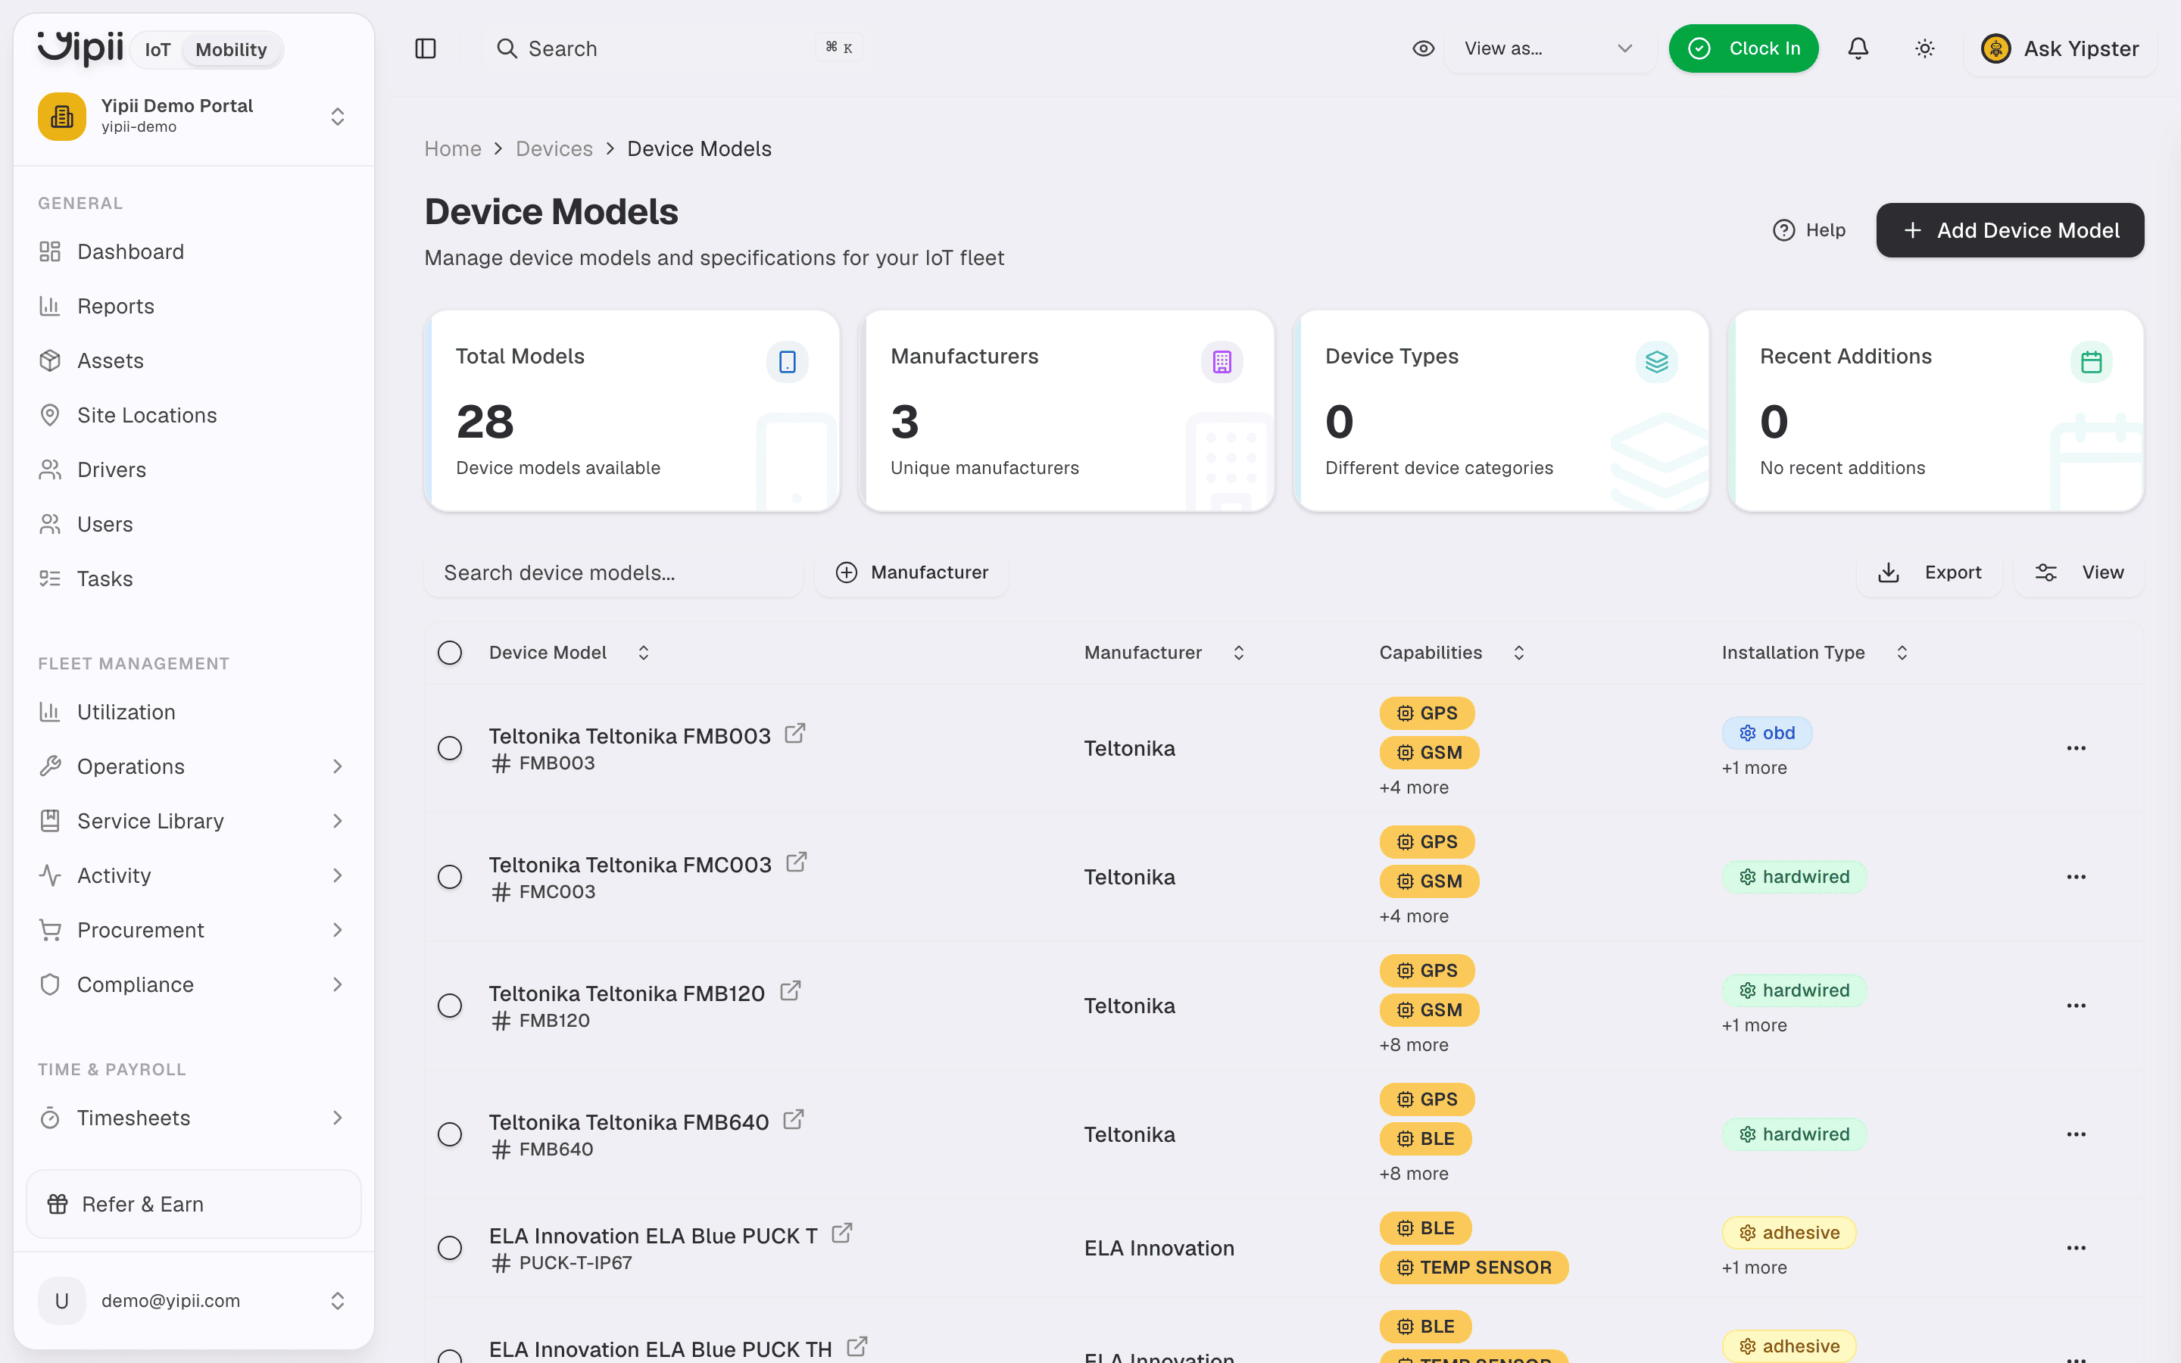Click the Manufacturers building icon
Viewport: 2181px width, 1363px height.
pos(1222,361)
